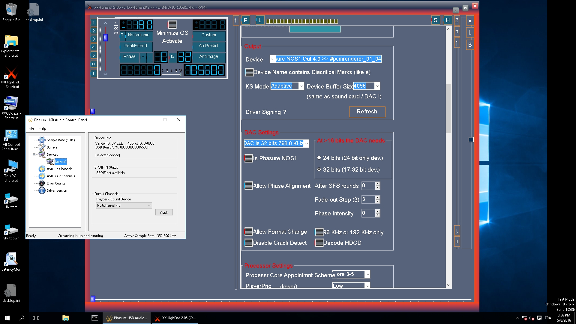Viewport: 576px width, 324px height.
Task: Launch XXHighEnd Shortcut desktop icon
Action: tap(11, 77)
